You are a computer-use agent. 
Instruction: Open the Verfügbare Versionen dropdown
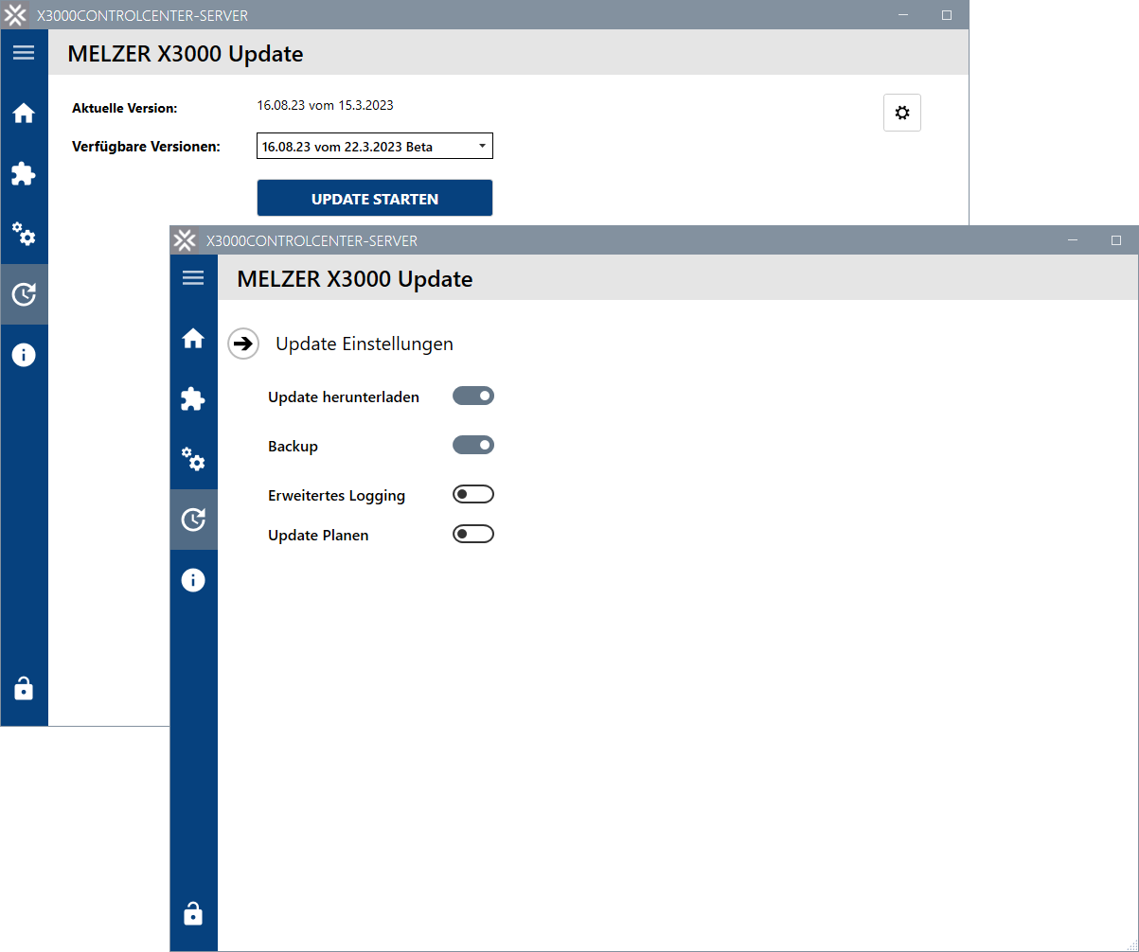(375, 146)
